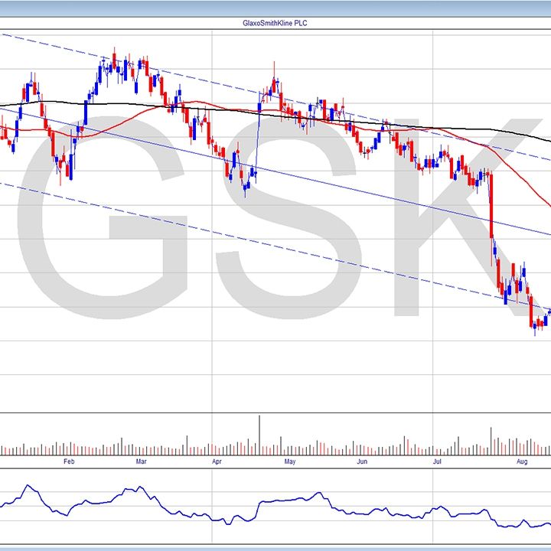Click the blue indicator line peak near January
This screenshot has width=551, height=551.
(x=28, y=485)
